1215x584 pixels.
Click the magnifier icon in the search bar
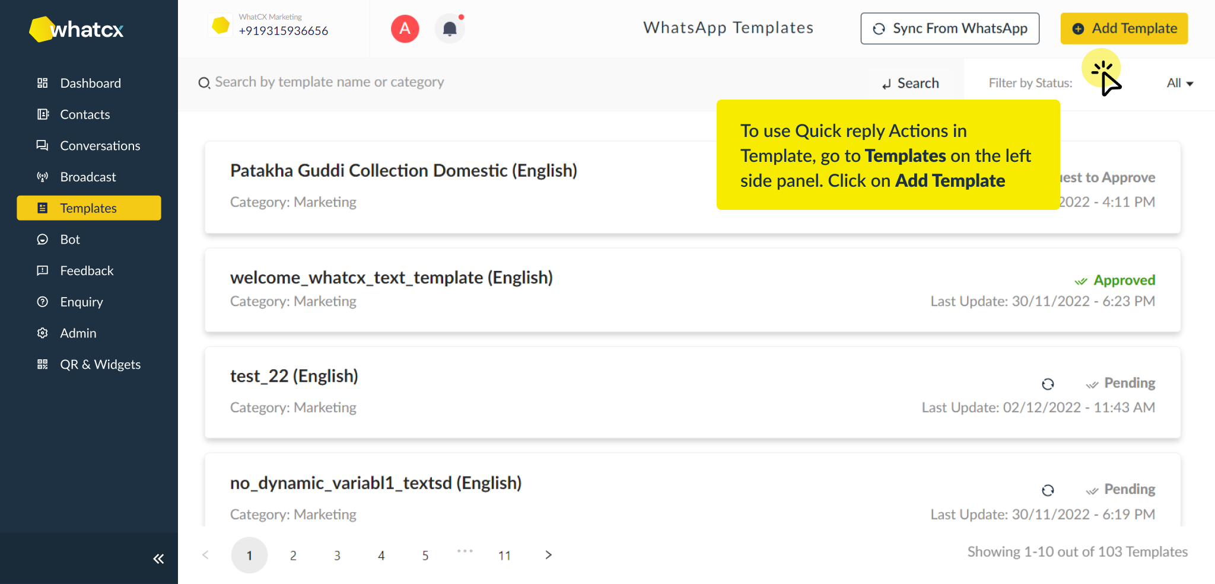point(204,83)
